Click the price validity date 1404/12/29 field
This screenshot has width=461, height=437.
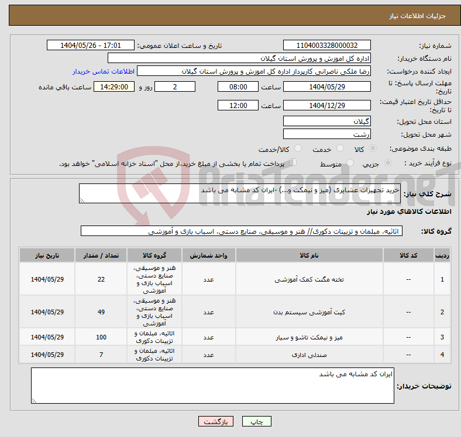pyautogui.click(x=326, y=105)
